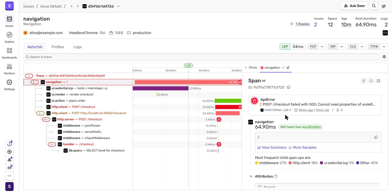Screen dimensions: 392x193
Task: Go to next issue arrow
Action: click(x=78, y=6)
